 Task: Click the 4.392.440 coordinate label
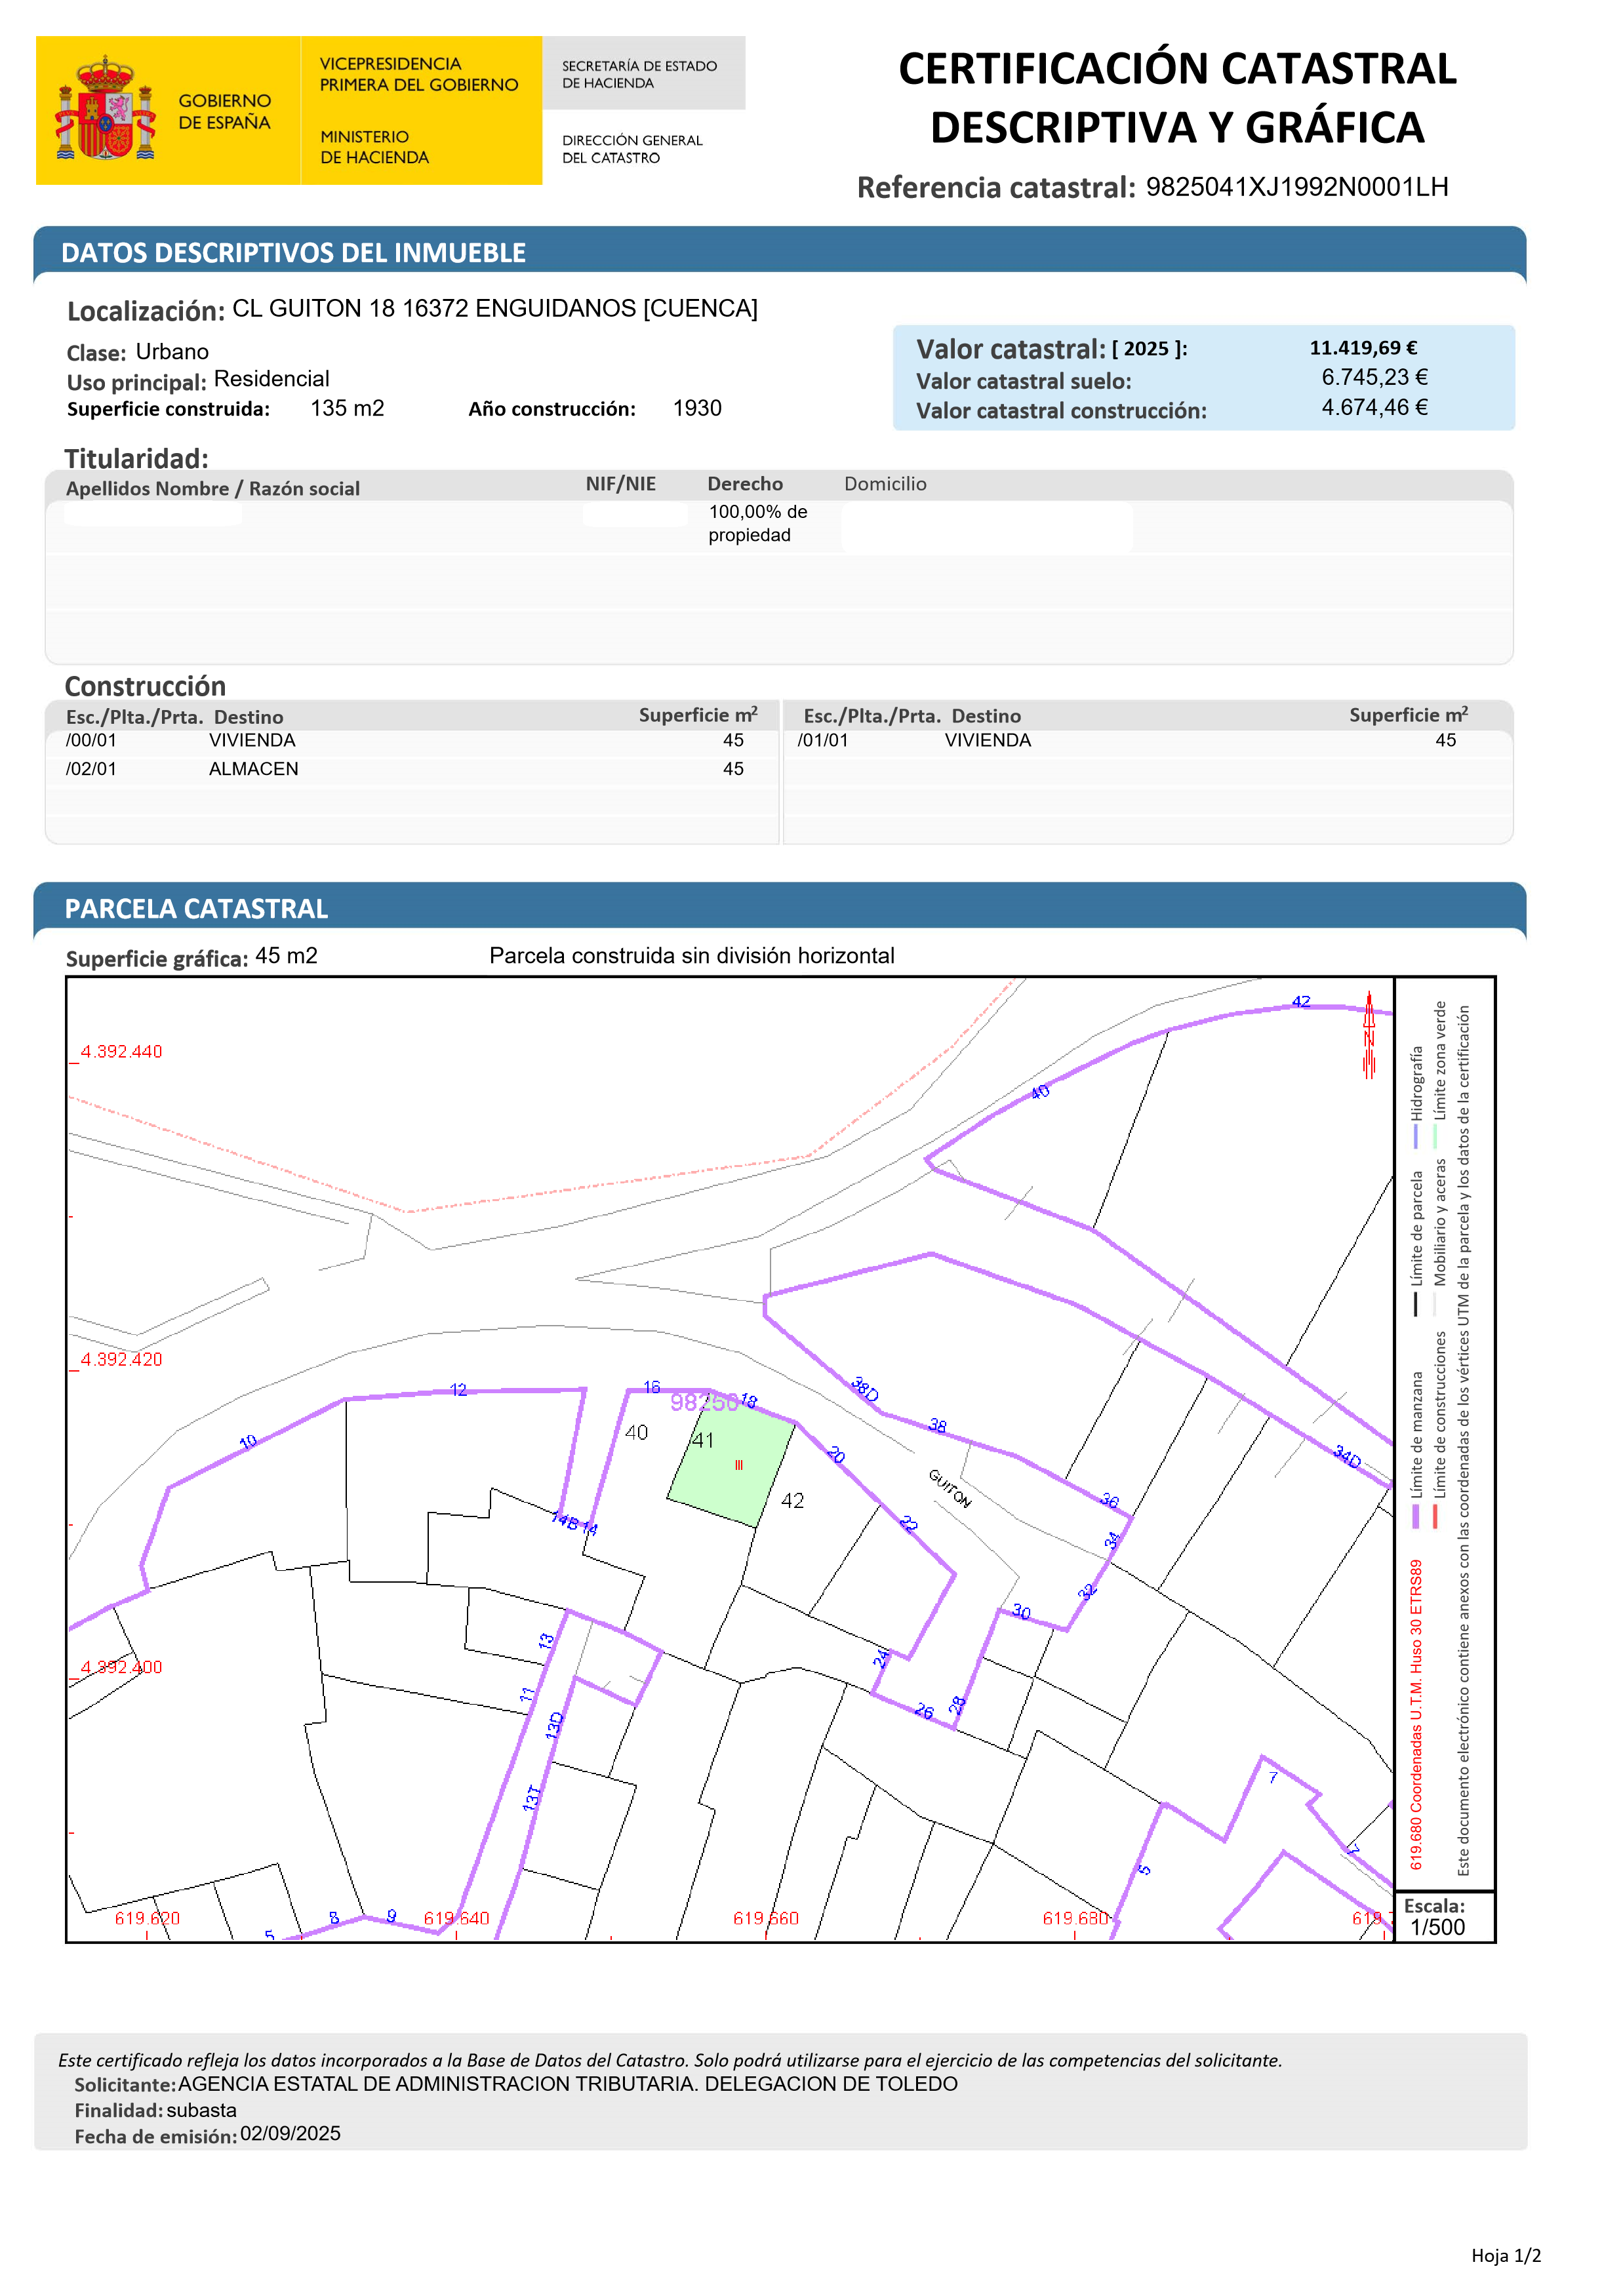tap(121, 1052)
